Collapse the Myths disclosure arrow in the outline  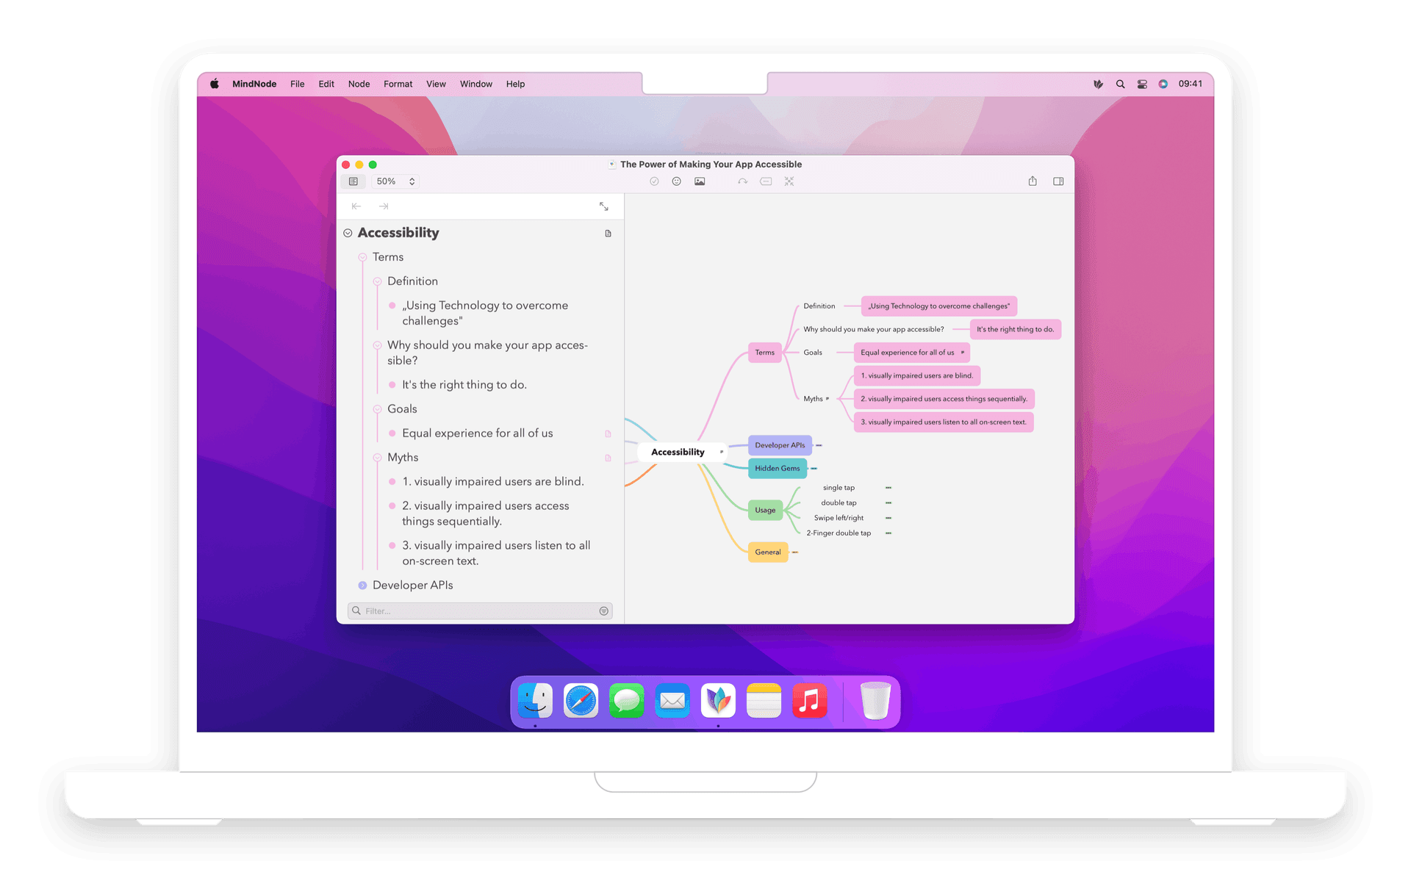pos(377,457)
